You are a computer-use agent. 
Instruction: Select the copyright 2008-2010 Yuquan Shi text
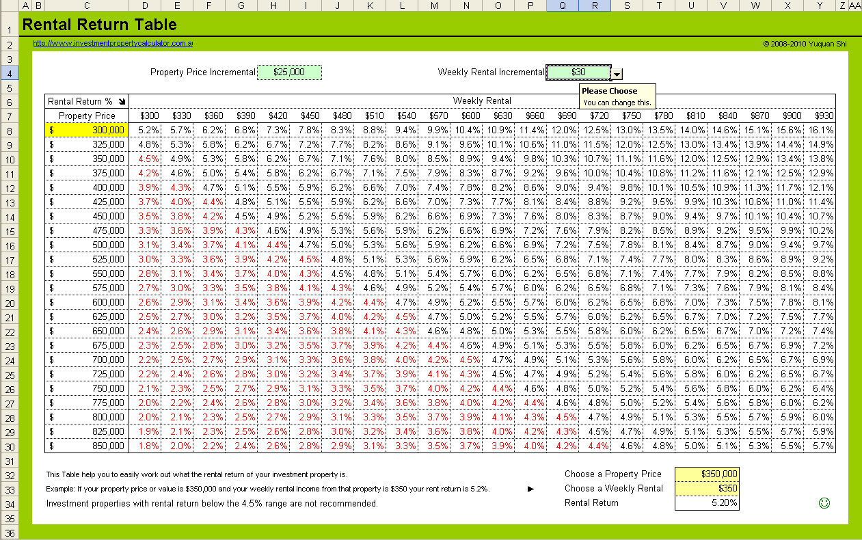tap(805, 44)
